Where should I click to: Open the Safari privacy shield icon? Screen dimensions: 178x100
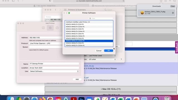coord(50,1)
